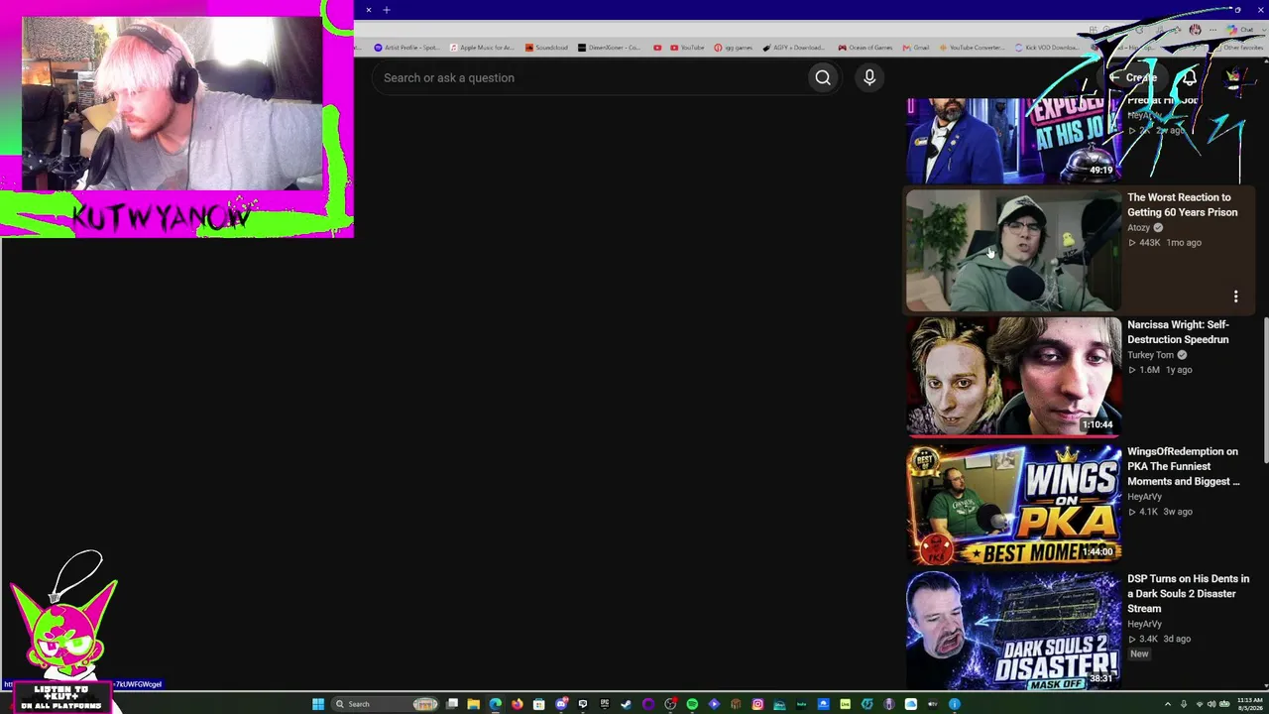Click the Create button on YouTube
This screenshot has width=1269, height=714.
tap(1134, 77)
